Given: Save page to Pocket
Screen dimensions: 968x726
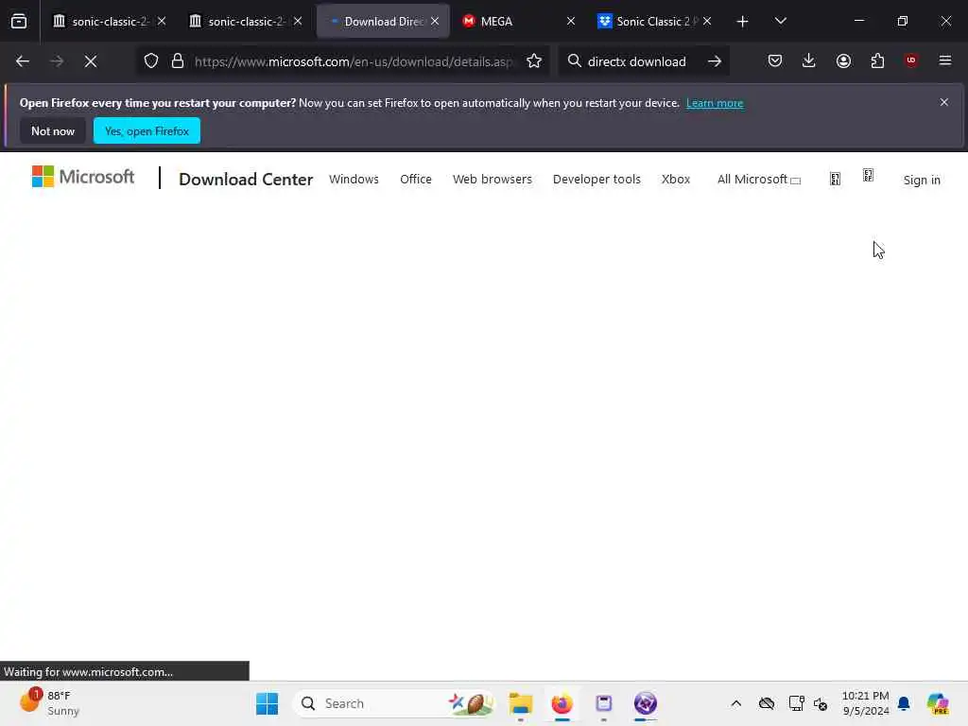Looking at the screenshot, I should click(x=775, y=60).
